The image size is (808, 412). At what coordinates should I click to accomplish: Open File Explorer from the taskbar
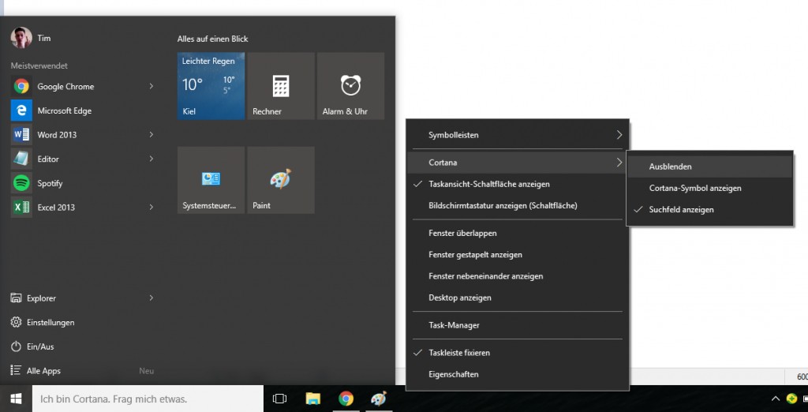[x=312, y=399]
